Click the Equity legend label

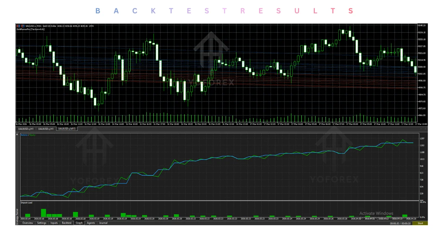(33, 135)
